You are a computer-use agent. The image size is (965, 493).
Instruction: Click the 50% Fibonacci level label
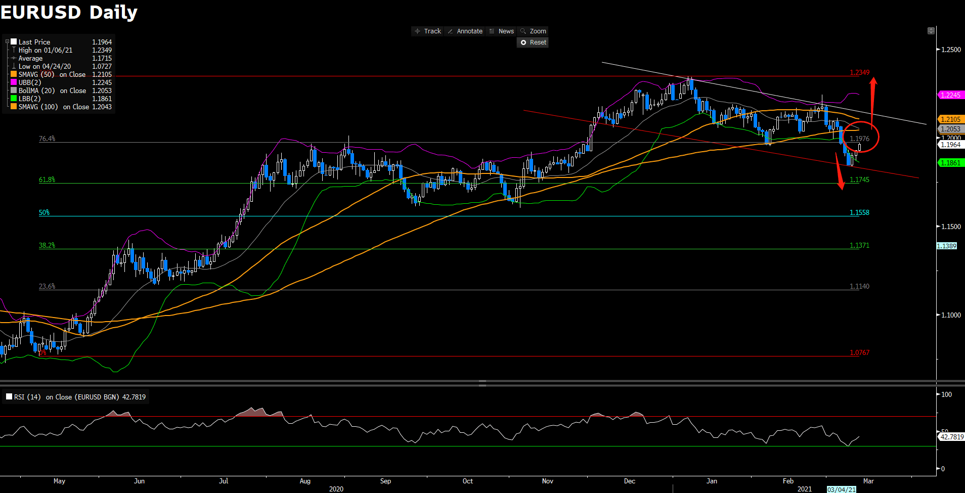[45, 213]
